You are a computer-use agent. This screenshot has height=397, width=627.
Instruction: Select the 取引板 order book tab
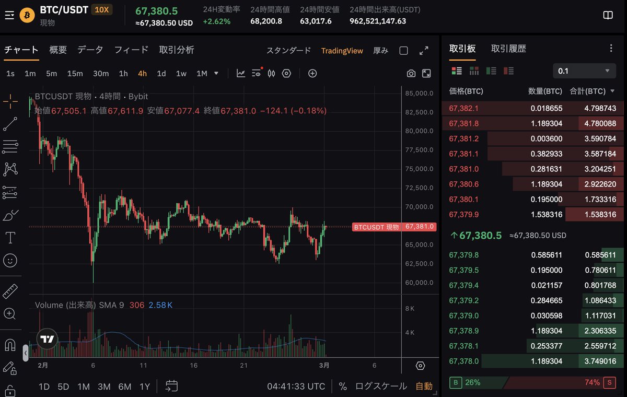coord(462,49)
